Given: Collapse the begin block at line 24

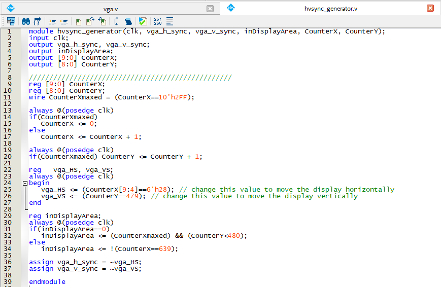Looking at the screenshot, I should [25, 183].
